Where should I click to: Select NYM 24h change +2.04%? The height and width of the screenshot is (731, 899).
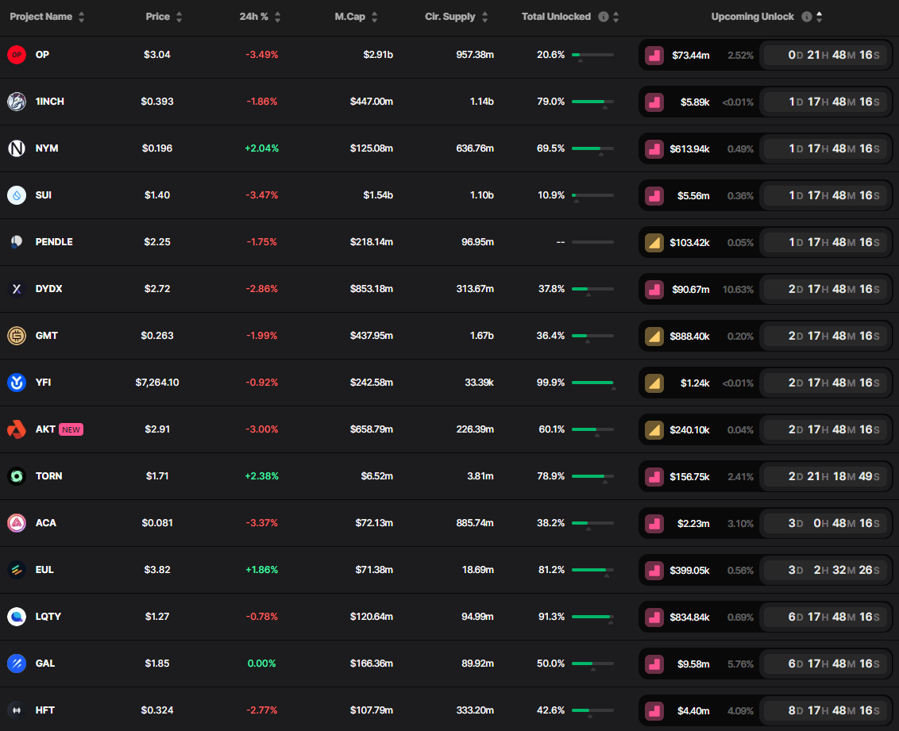tap(261, 148)
